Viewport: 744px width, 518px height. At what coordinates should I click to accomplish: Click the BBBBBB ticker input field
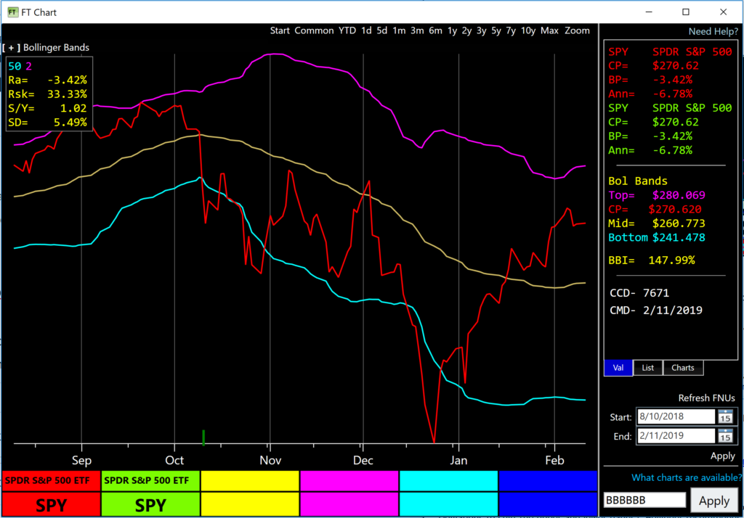click(644, 499)
